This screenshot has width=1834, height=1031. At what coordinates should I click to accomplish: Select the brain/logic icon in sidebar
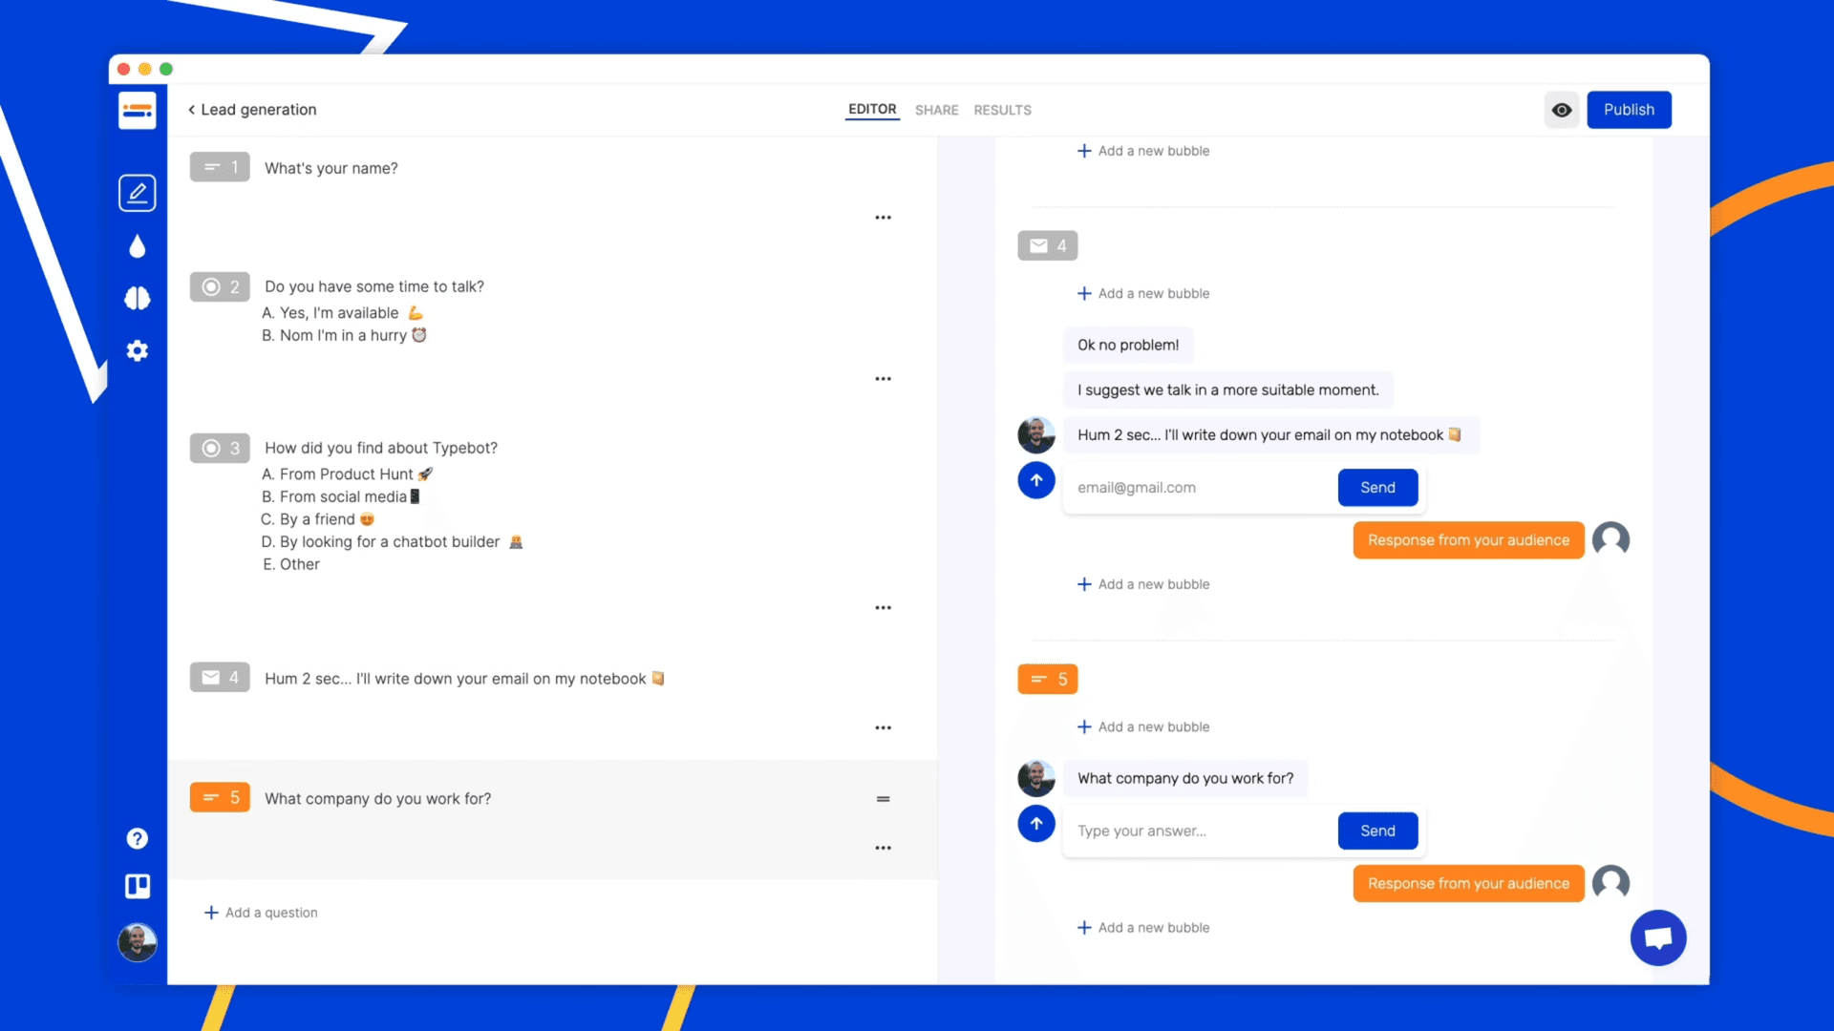coord(136,297)
